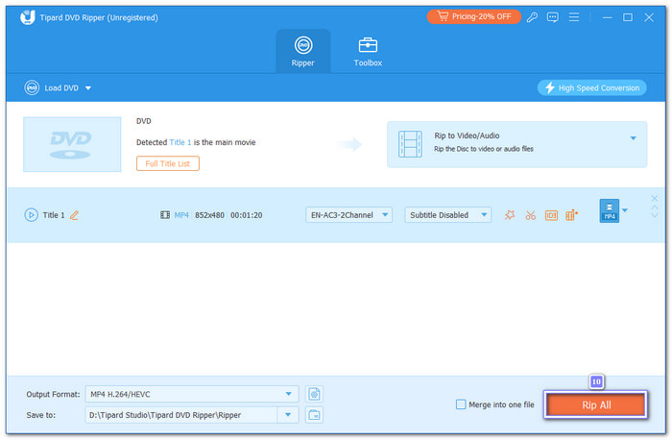The height and width of the screenshot is (440, 672).
Task: Toggle High Speed Conversion
Action: coord(592,87)
